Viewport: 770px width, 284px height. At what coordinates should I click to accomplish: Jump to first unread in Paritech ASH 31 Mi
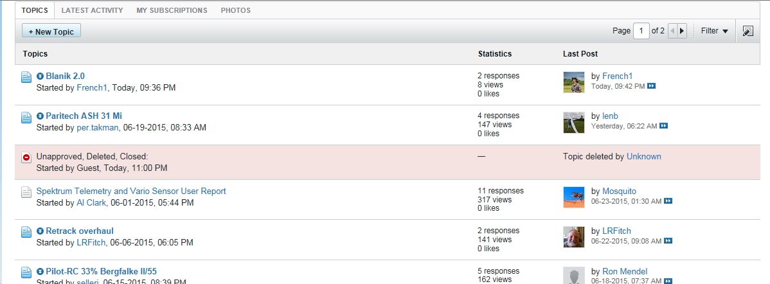(x=40, y=116)
